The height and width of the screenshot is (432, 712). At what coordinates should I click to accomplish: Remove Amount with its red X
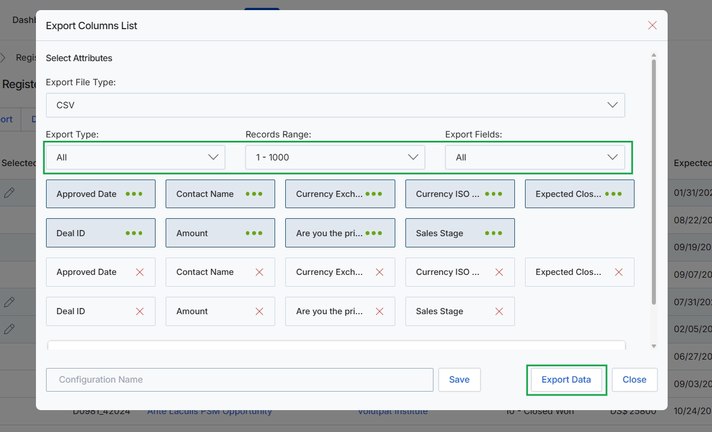click(x=259, y=311)
